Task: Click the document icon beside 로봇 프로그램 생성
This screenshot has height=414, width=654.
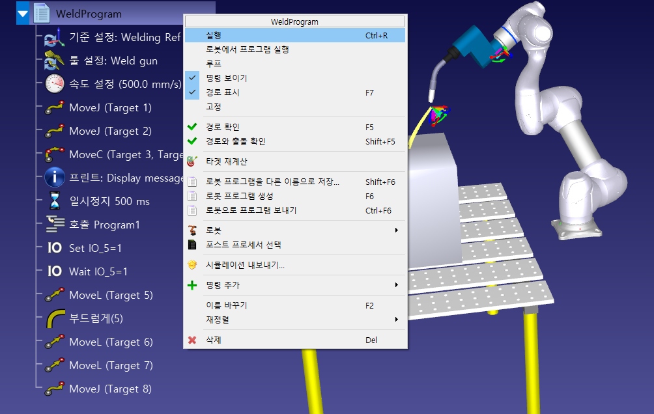Action: point(192,196)
